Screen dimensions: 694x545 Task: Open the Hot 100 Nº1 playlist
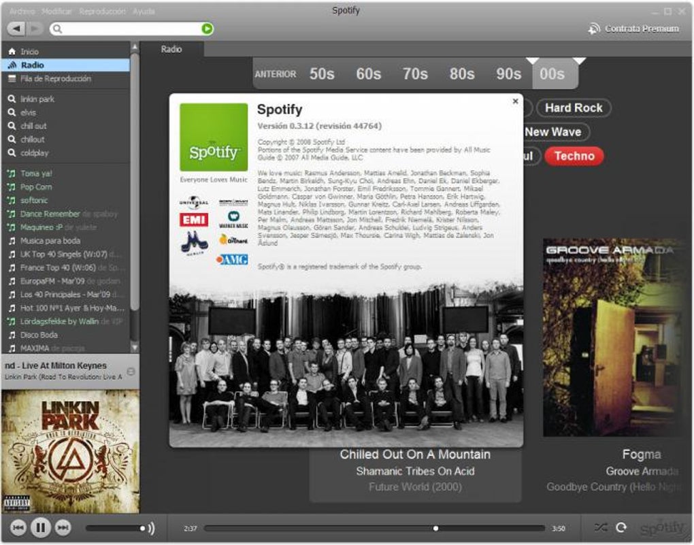(66, 308)
